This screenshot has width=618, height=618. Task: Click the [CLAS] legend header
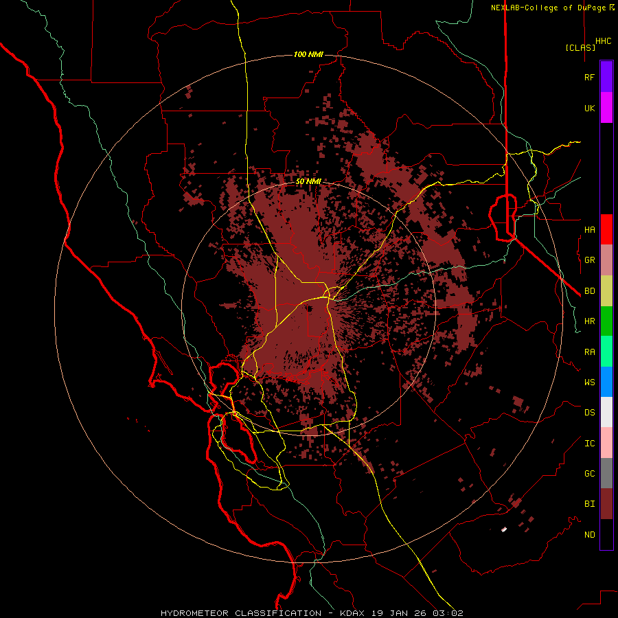point(580,47)
